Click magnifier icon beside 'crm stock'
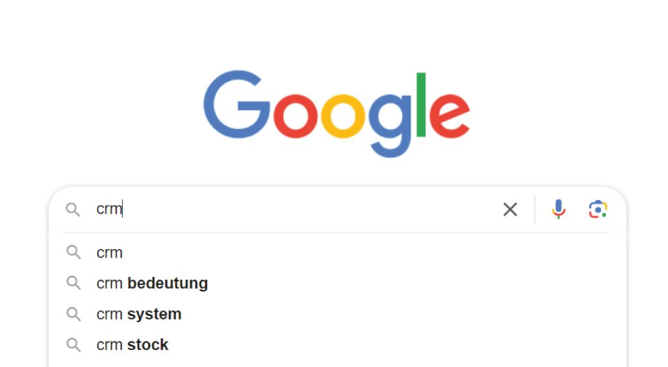 pos(73,344)
